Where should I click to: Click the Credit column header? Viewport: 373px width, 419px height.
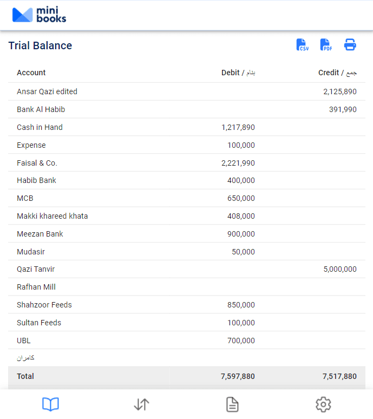337,73
